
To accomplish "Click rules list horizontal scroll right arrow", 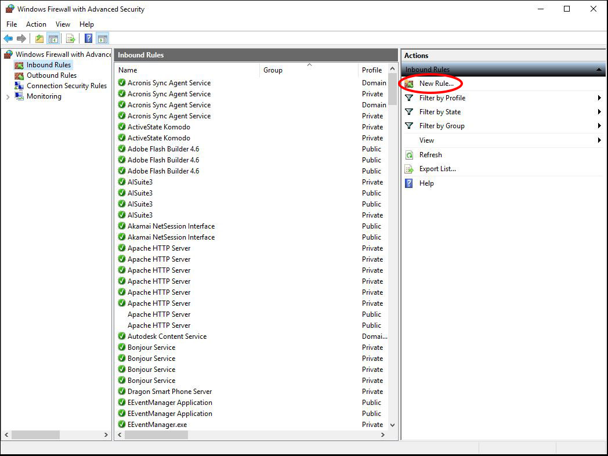I will click(383, 435).
